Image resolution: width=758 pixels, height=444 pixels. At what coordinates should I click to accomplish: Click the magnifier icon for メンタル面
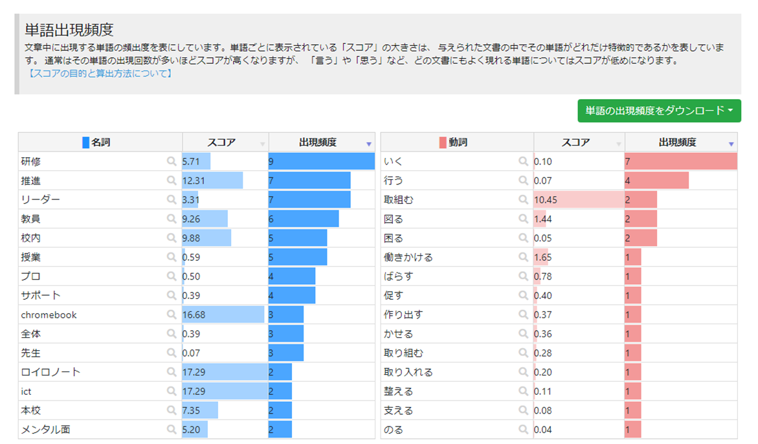pos(172,429)
